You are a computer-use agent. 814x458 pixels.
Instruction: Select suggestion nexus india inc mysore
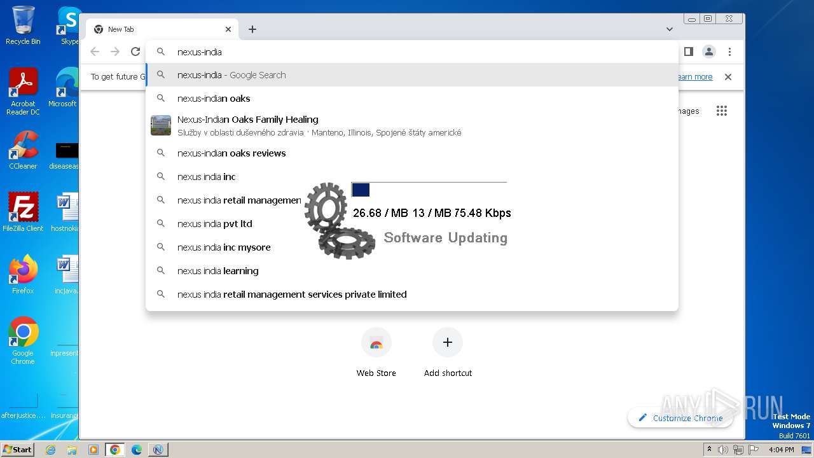(x=412, y=247)
